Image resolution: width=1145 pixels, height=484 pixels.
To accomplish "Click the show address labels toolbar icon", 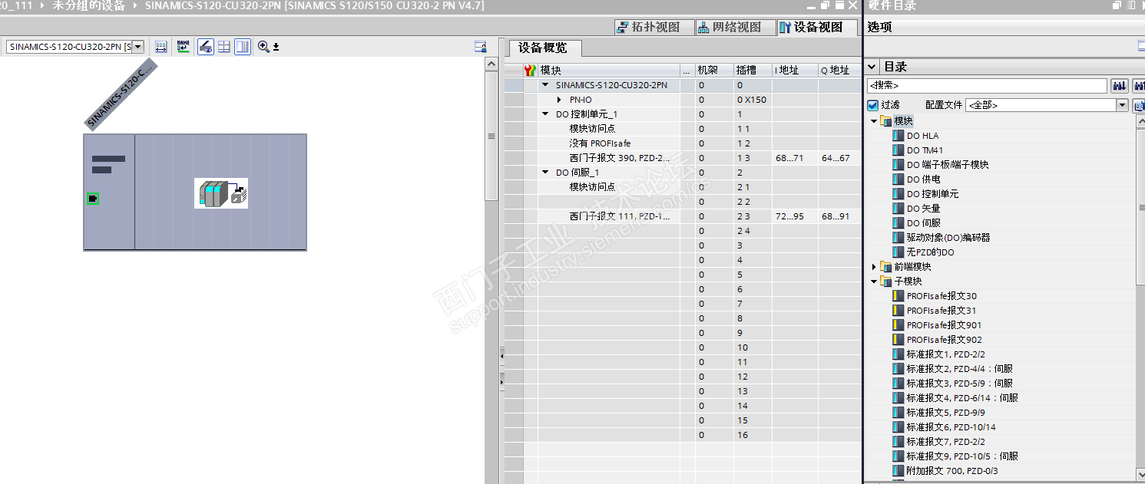I will pos(161,47).
